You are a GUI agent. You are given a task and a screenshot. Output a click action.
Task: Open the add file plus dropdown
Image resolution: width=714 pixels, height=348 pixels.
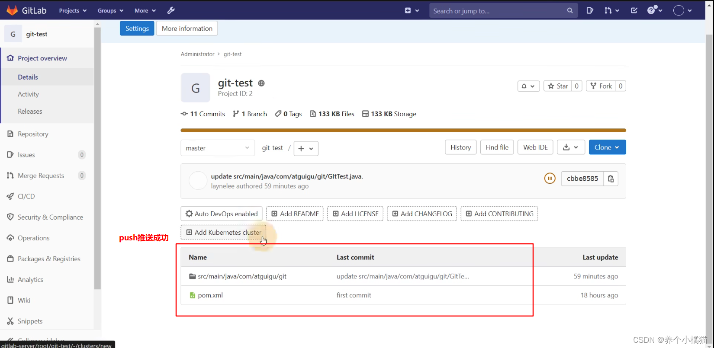[x=306, y=148]
